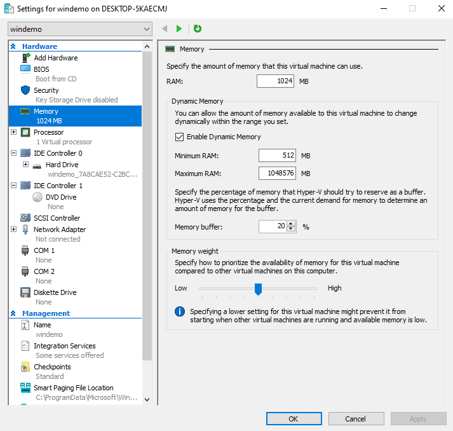This screenshot has height=431, width=453.
Task: Click the DVD Drive disc icon
Action: [37, 197]
